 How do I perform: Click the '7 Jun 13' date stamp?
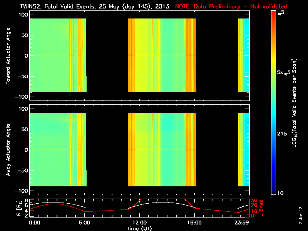(301, 215)
